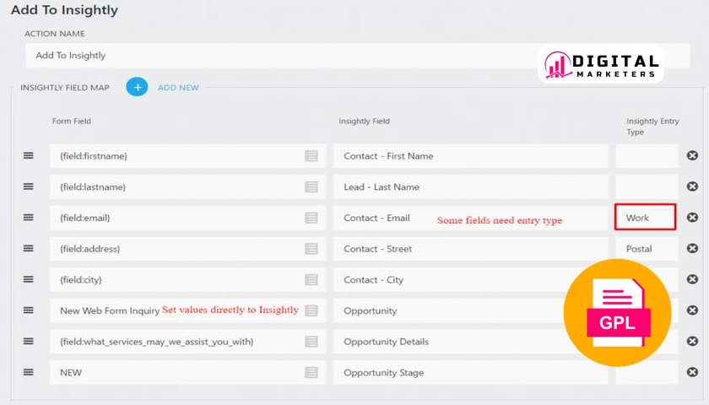
Task: Remove the Contact - First Name mapping row
Action: [x=692, y=155]
